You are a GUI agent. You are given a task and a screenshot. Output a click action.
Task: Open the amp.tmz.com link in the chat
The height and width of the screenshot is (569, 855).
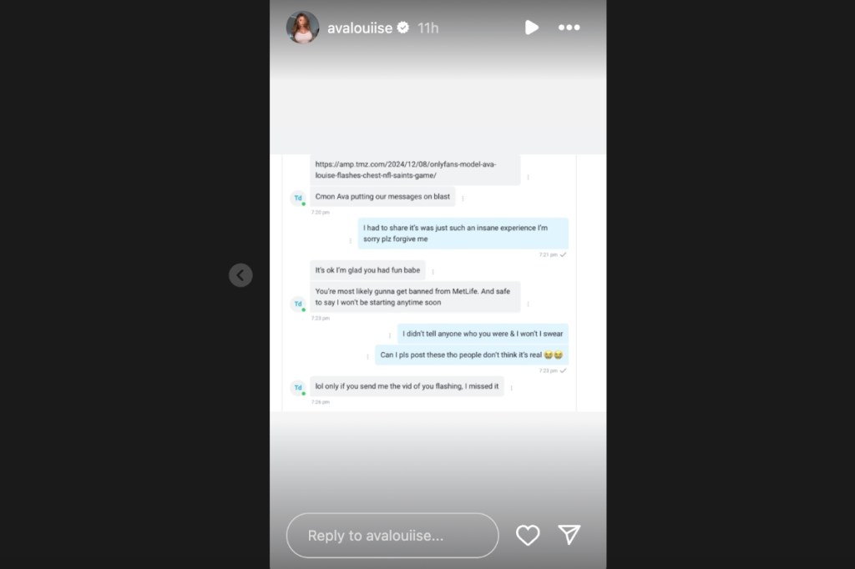tap(406, 169)
